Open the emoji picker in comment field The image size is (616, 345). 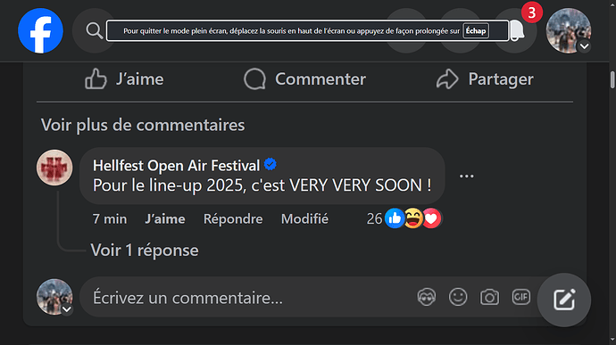458,297
